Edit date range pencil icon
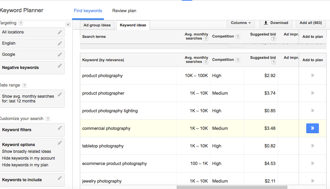Image resolution: width=330 pixels, height=189 pixels. [60, 94]
